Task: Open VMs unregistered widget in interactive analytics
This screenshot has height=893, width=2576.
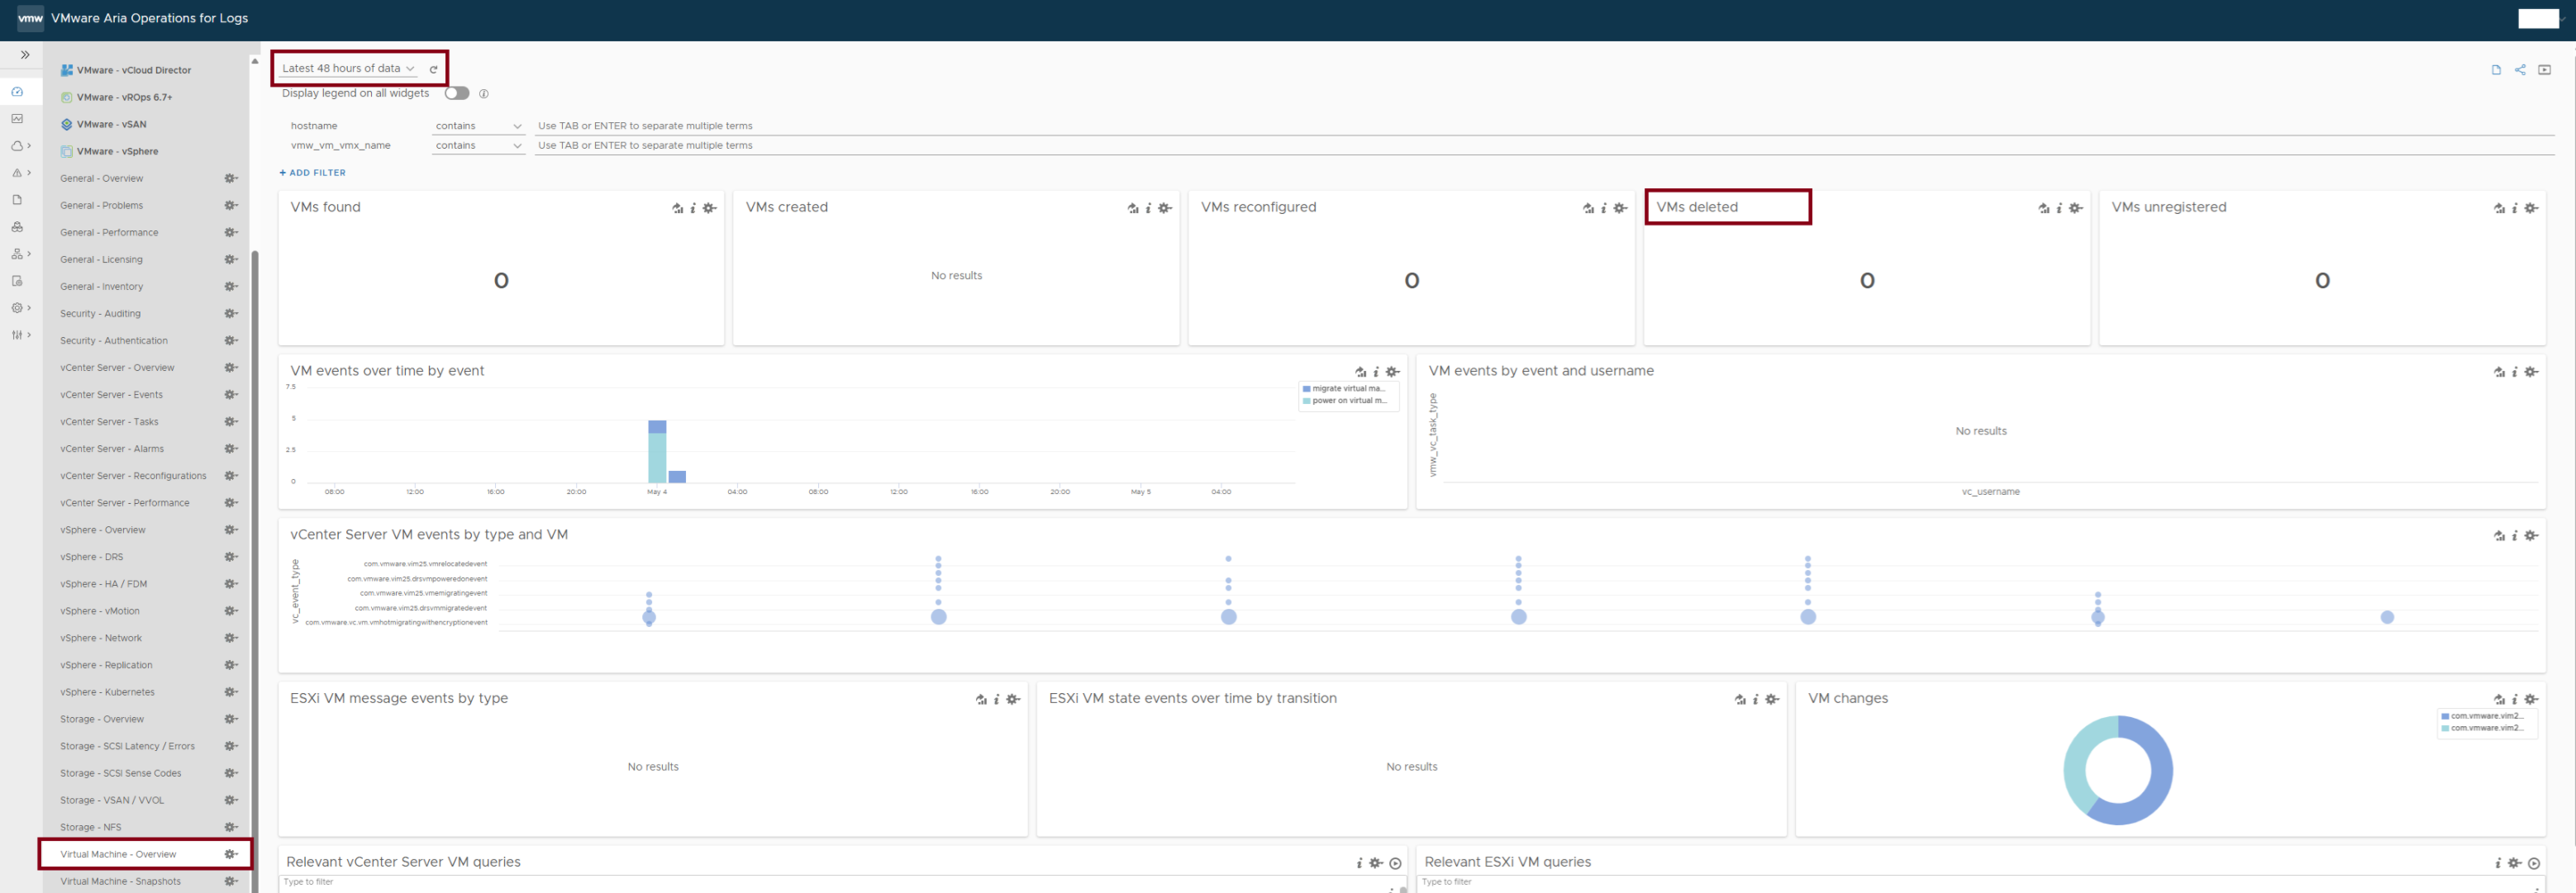Action: (2499, 208)
